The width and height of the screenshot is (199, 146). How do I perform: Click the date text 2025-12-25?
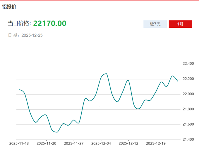click(x=32, y=35)
